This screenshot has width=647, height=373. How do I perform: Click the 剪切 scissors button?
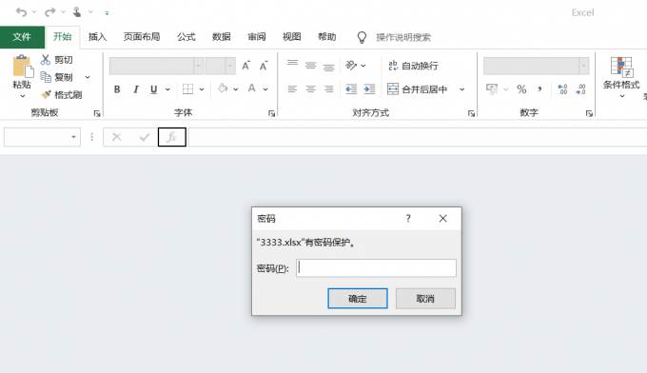pyautogui.click(x=56, y=60)
